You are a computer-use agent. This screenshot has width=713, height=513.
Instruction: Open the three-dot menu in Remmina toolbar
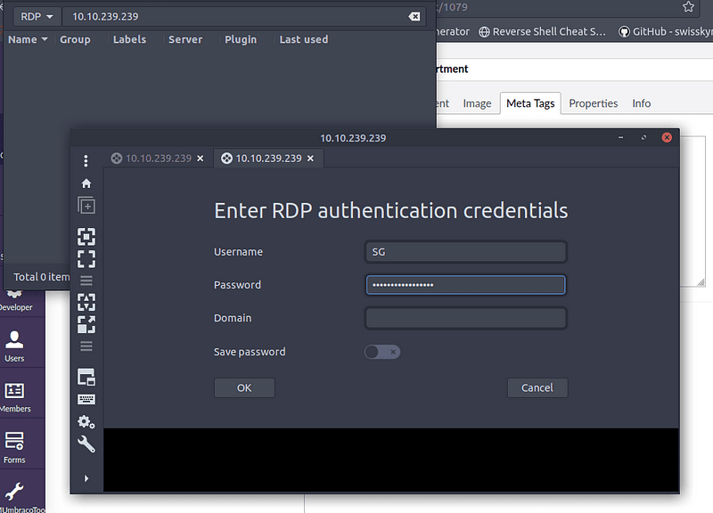click(x=86, y=161)
